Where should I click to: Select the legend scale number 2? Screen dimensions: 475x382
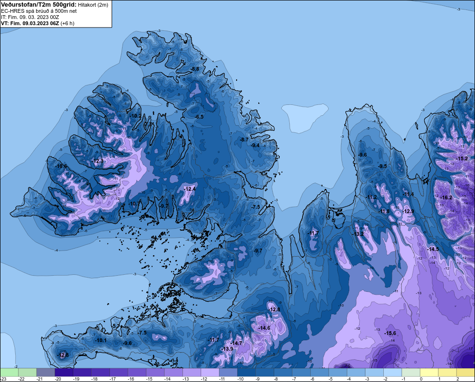coord(457,379)
